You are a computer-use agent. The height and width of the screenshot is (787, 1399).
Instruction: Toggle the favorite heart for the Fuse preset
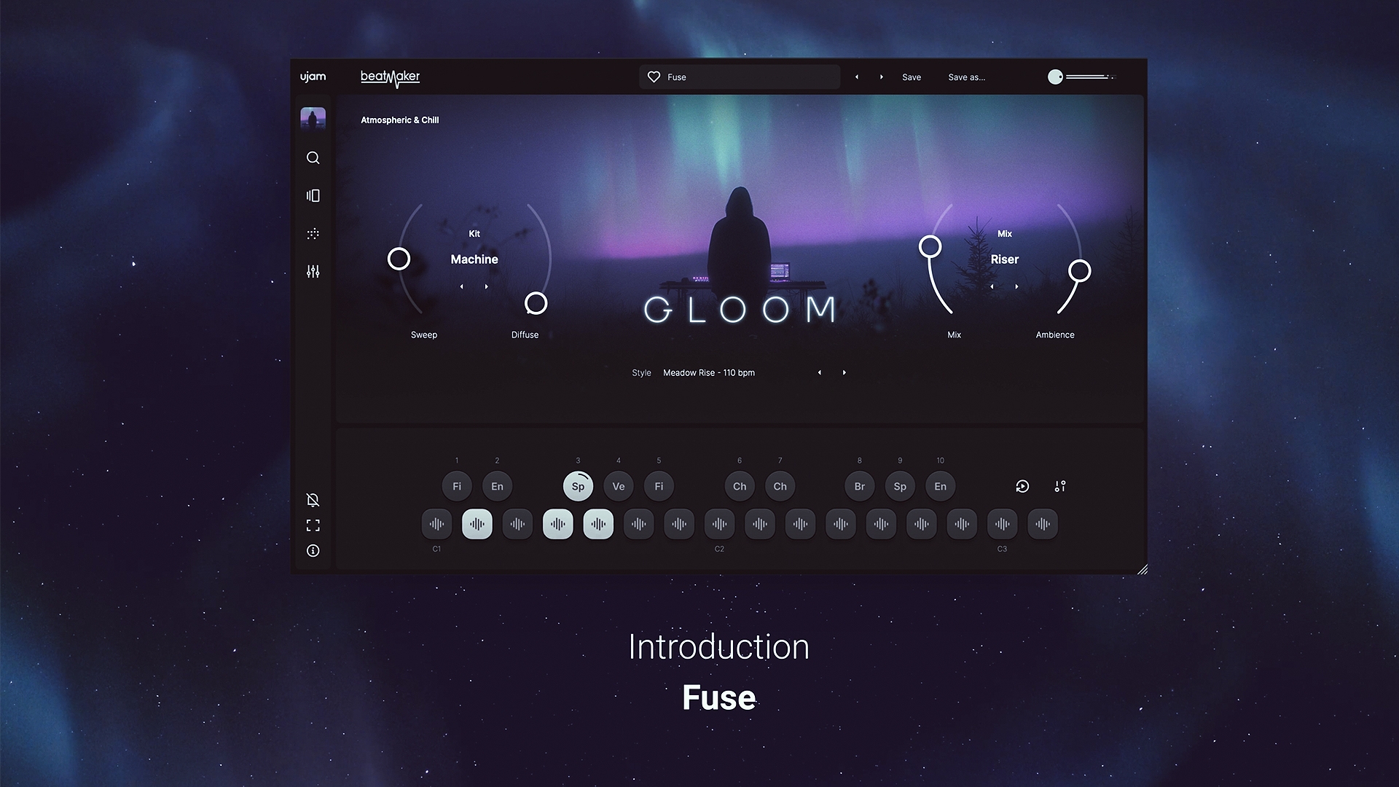tap(654, 77)
